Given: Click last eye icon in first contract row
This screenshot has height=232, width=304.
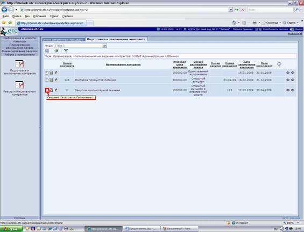Looking at the screenshot, I should [x=293, y=73].
